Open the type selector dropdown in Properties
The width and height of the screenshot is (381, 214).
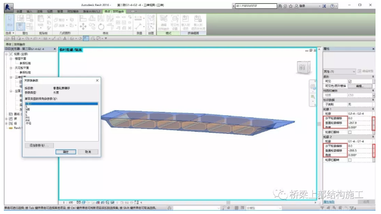(339, 71)
